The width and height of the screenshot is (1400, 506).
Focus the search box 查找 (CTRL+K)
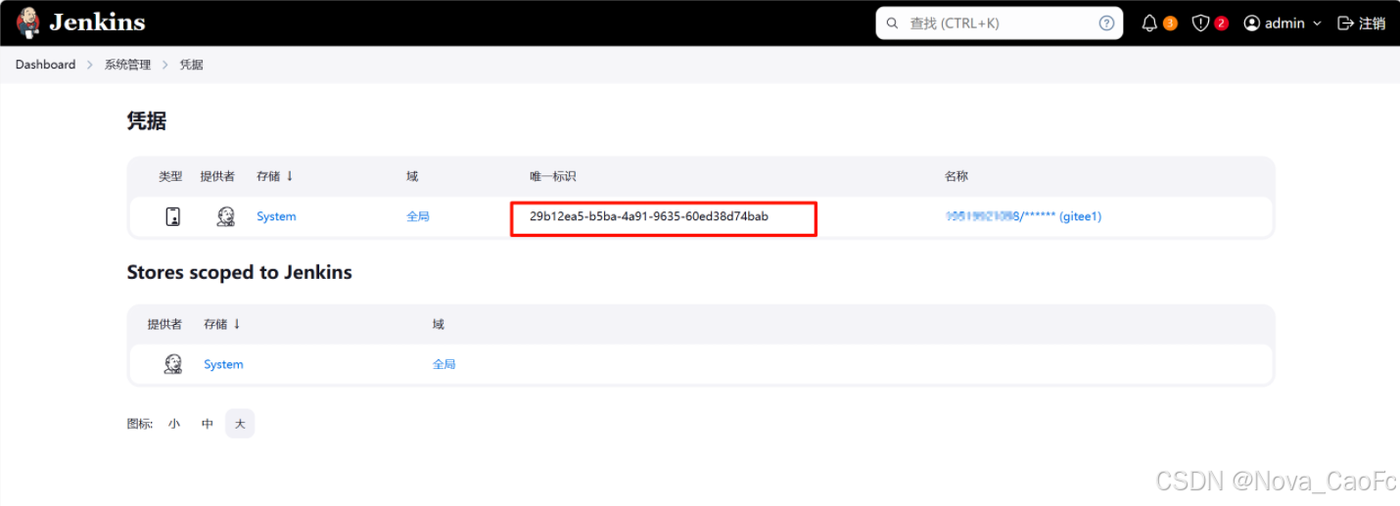(999, 23)
